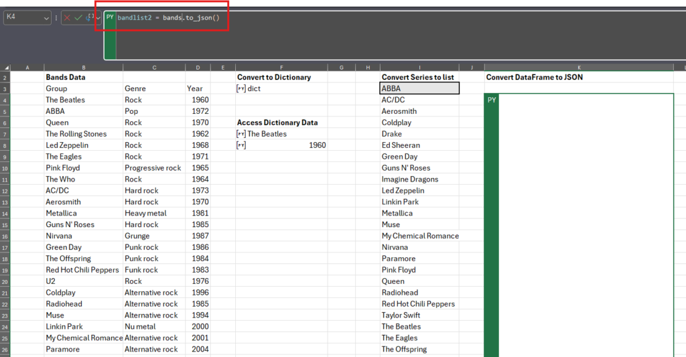
Task: Select the Heavy metal genre cell
Action: [x=154, y=213]
